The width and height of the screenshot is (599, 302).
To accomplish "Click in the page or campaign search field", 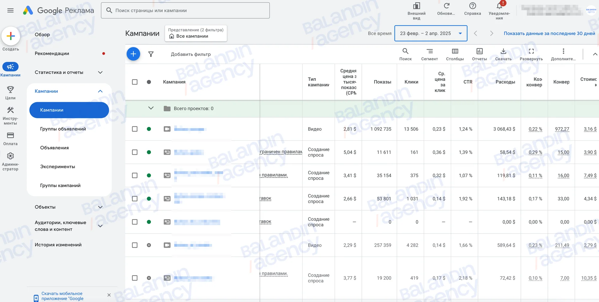I will pyautogui.click(x=185, y=10).
